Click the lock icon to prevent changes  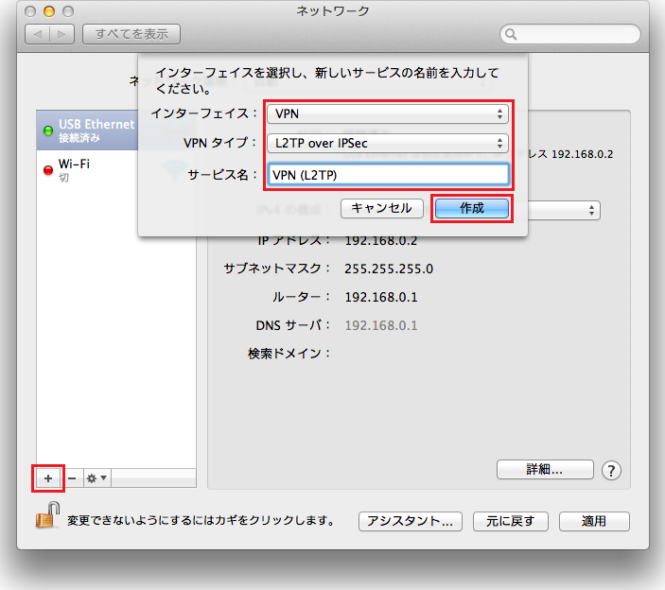pos(47,515)
